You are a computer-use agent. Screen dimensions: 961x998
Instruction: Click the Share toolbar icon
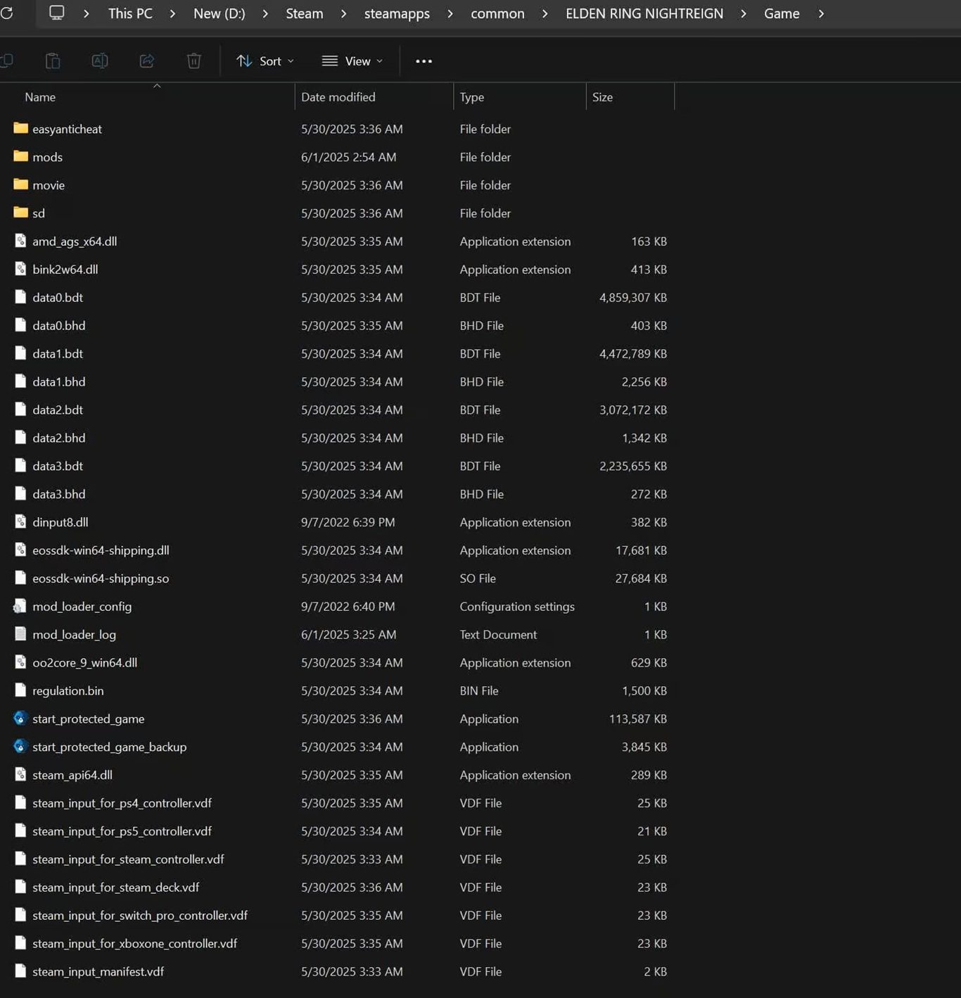147,61
